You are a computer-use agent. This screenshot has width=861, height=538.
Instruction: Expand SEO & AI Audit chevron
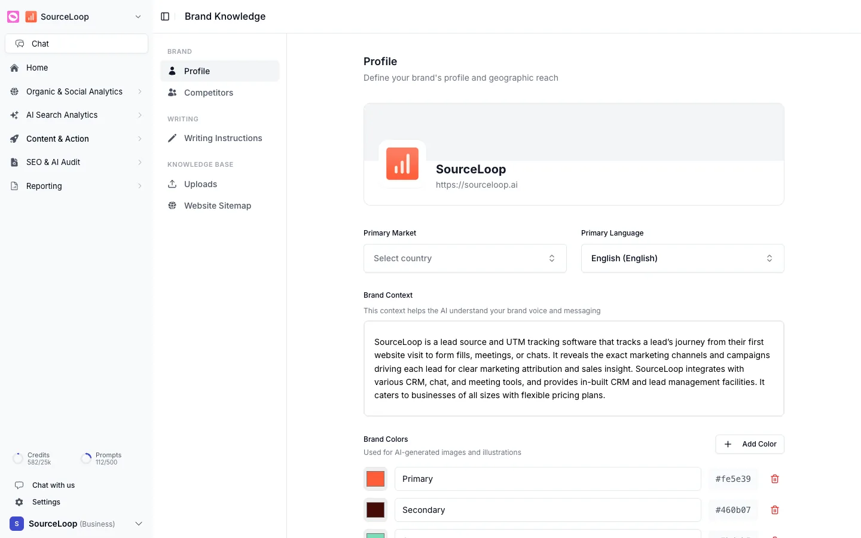tap(140, 162)
